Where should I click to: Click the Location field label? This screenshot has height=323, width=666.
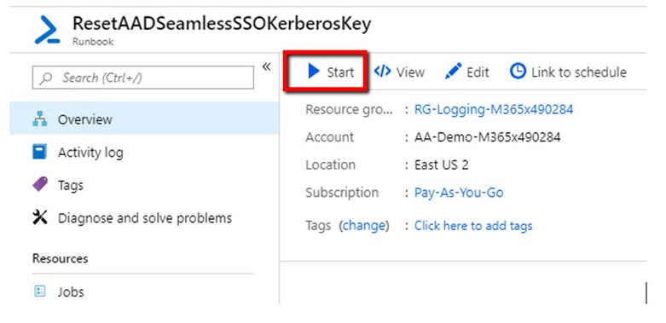(331, 164)
